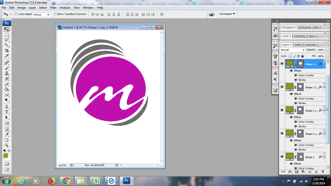
Task: Toggle lock all for the layer
Action: (302, 56)
